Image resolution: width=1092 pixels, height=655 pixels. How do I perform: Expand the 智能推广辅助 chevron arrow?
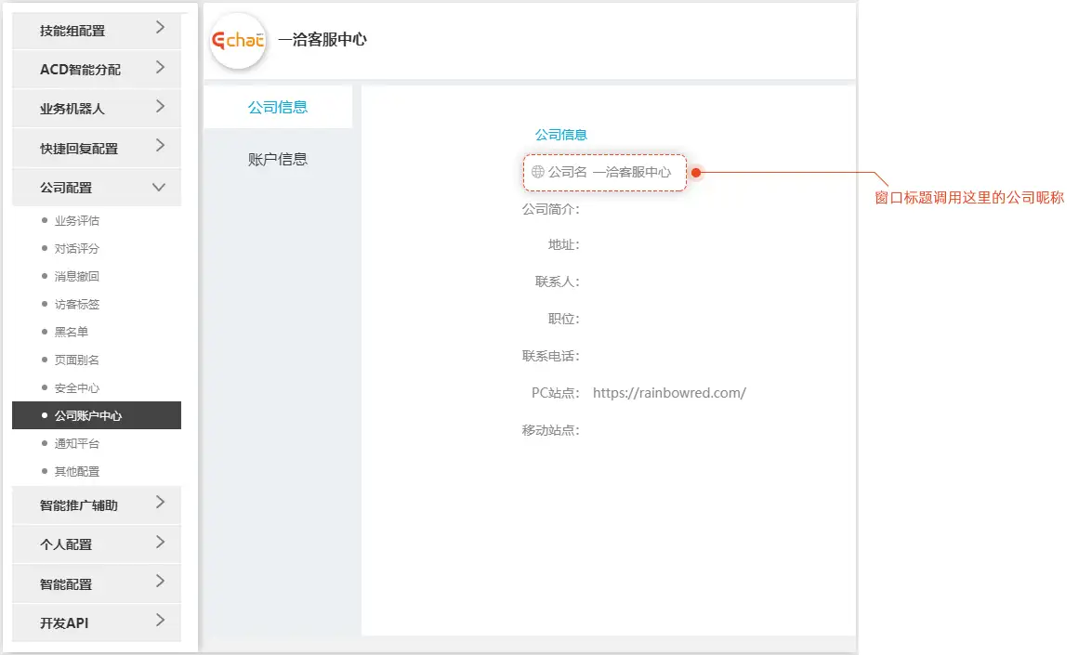[160, 503]
